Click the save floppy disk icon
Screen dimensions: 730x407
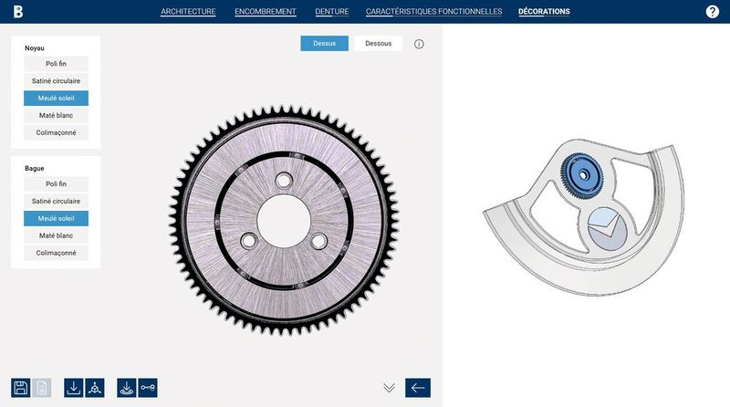pyautogui.click(x=21, y=388)
